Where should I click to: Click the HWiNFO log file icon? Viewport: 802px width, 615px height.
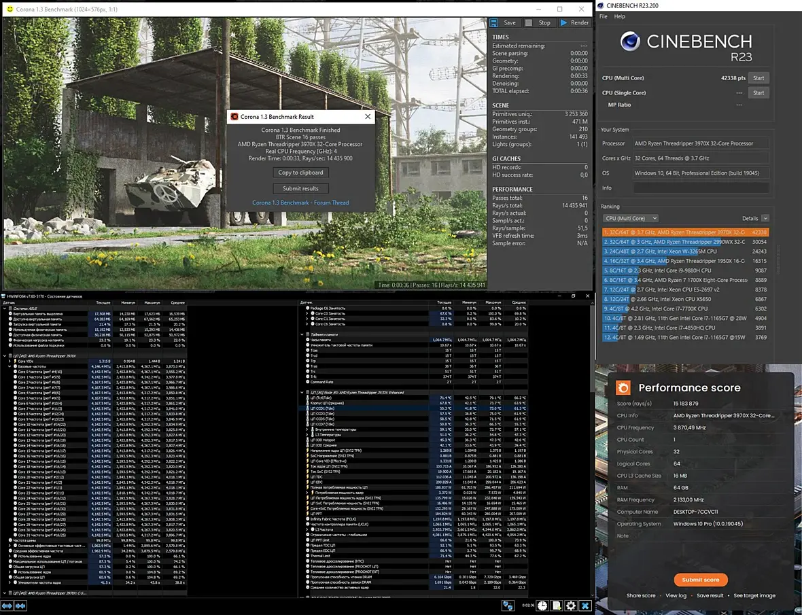pos(557,605)
